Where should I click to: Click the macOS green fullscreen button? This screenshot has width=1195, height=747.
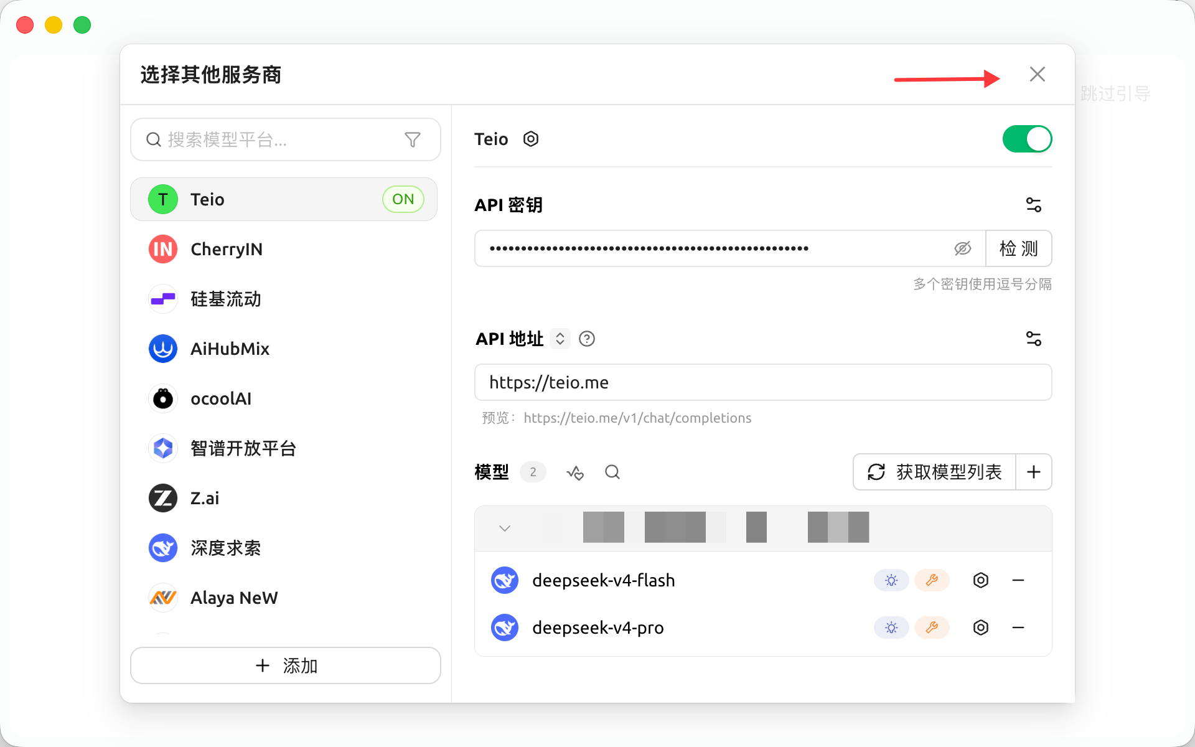(x=82, y=25)
